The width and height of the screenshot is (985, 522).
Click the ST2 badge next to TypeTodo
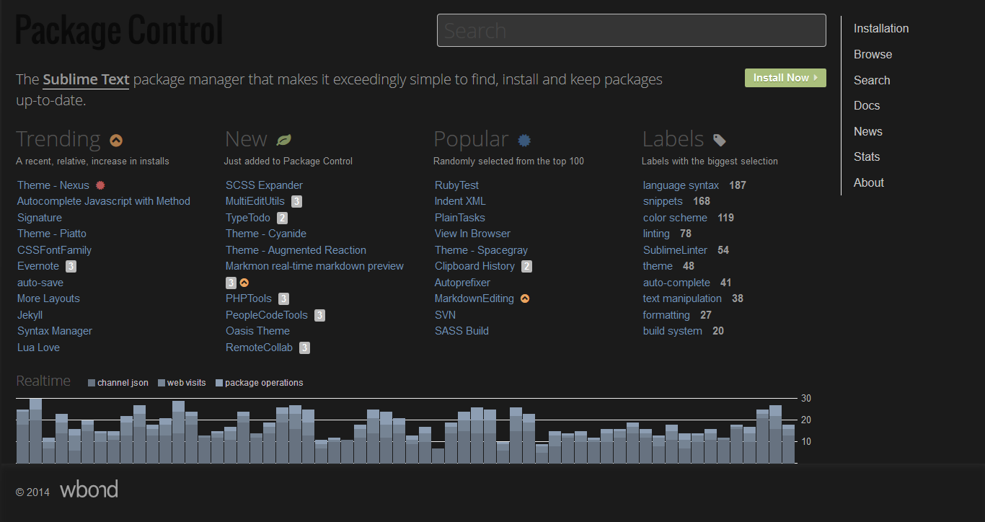pyautogui.click(x=282, y=218)
